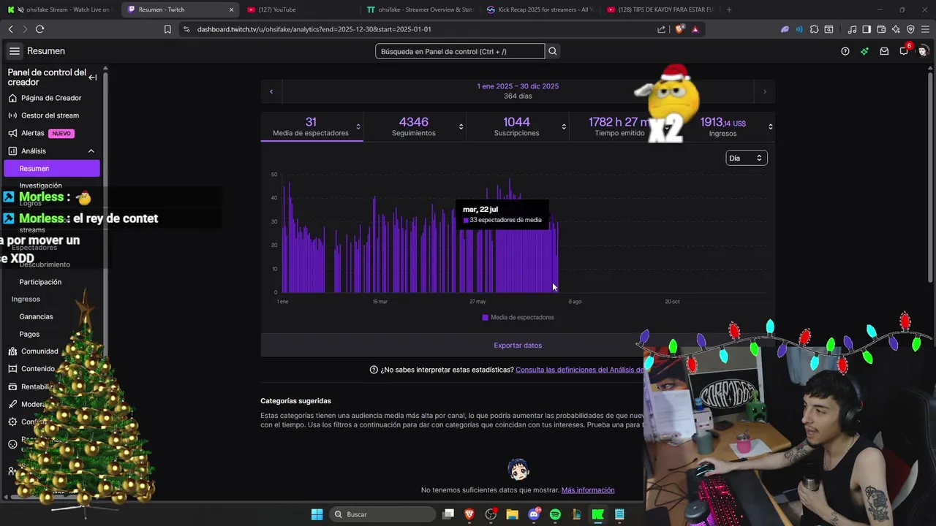The height and width of the screenshot is (526, 936).
Task: Toggle the browser sidebar panel icon
Action: [867, 29]
